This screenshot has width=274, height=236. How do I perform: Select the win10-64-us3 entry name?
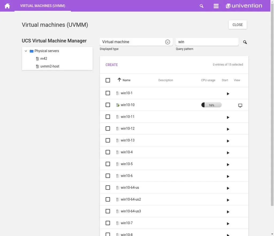pos(131,211)
